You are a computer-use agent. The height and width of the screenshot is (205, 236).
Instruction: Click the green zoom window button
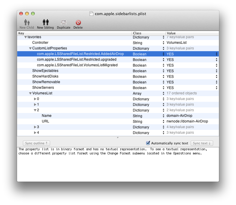tap(33, 14)
